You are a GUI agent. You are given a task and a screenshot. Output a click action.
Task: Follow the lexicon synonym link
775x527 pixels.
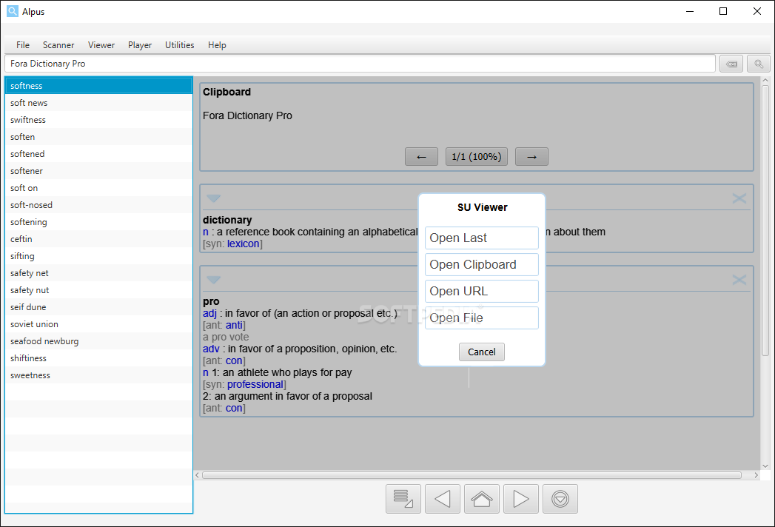pos(244,244)
